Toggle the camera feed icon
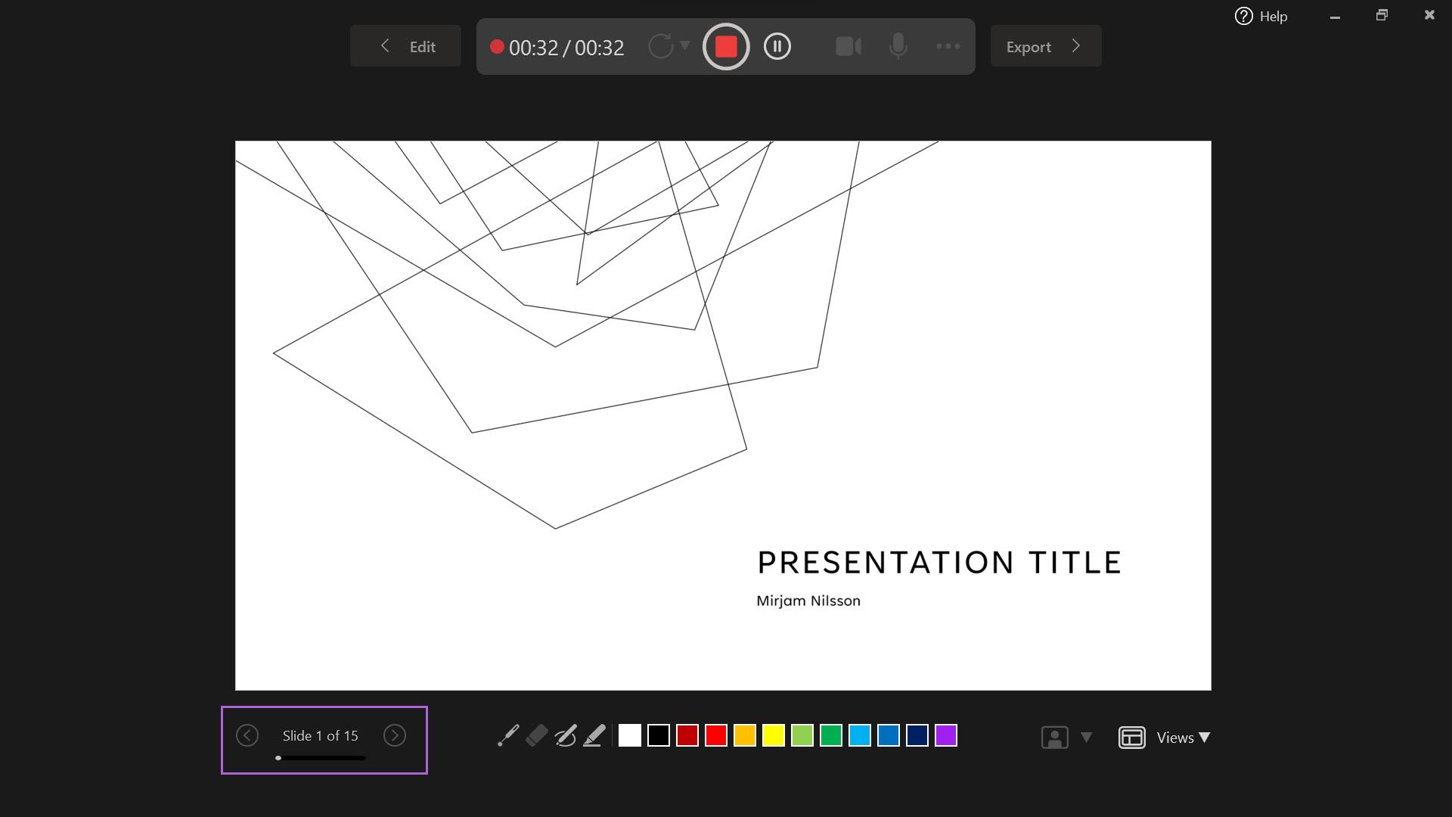The width and height of the screenshot is (1452, 817). pyautogui.click(x=848, y=46)
